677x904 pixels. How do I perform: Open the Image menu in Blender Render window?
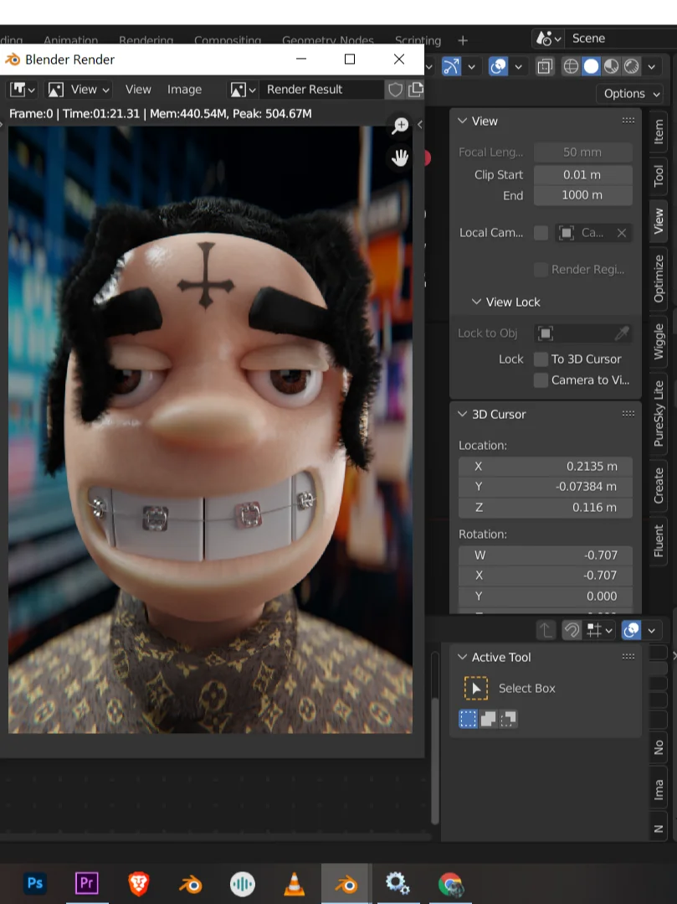(184, 90)
